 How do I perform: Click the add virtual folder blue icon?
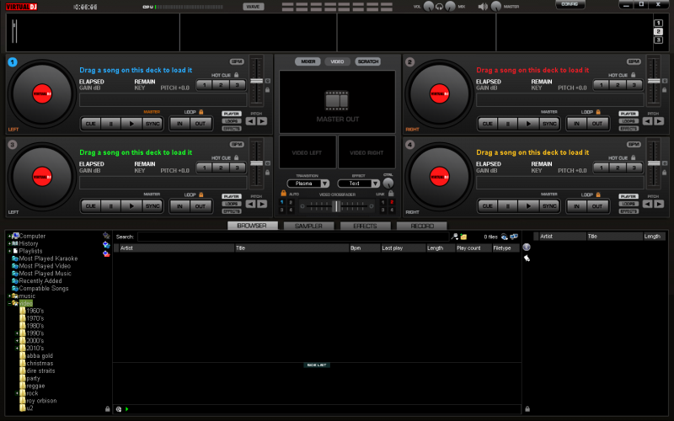(106, 244)
